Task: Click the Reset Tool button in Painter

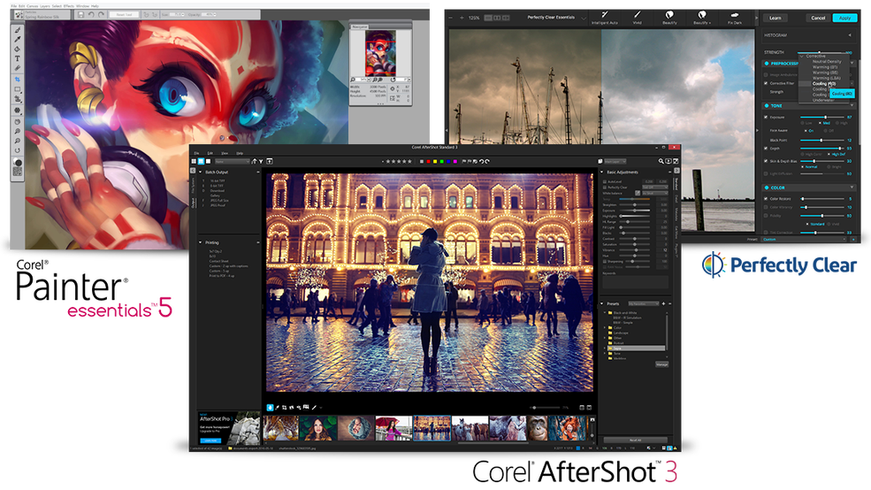Action: click(124, 14)
